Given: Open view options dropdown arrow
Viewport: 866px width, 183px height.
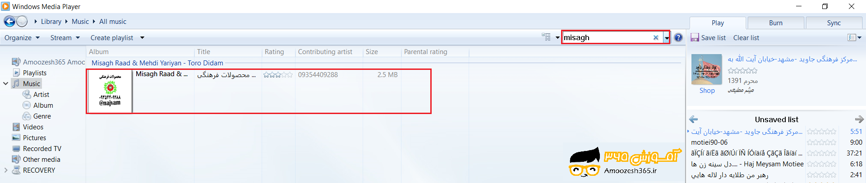Looking at the screenshot, I should pos(557,38).
